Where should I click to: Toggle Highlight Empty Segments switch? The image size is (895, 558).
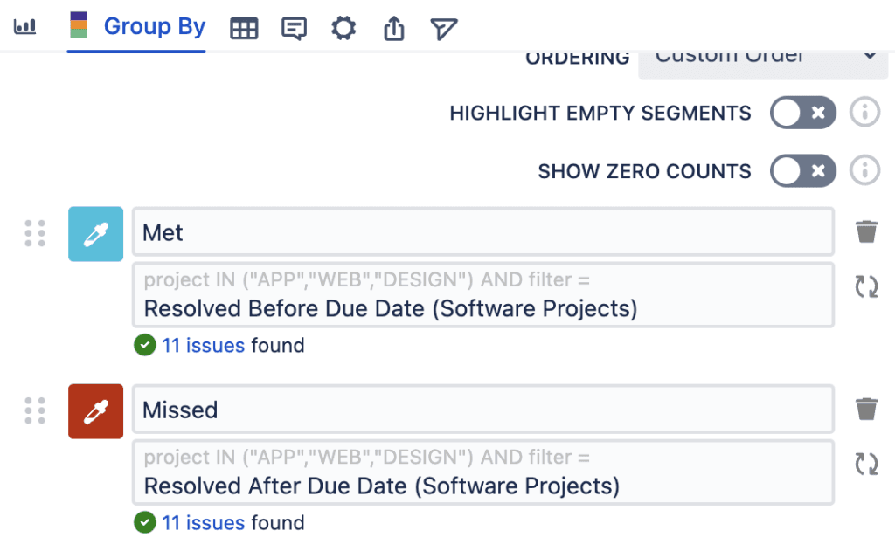click(x=802, y=113)
